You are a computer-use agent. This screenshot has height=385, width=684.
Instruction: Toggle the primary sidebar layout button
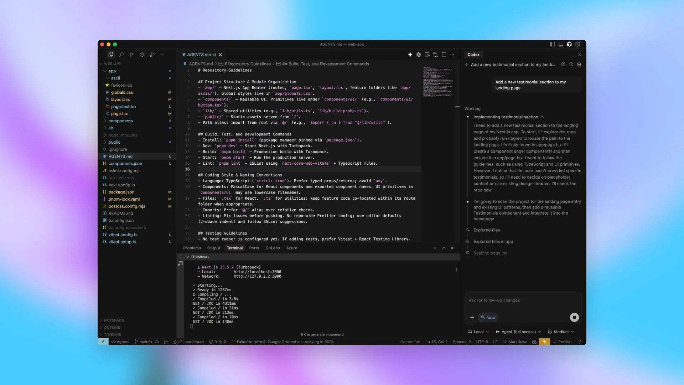tap(552, 44)
